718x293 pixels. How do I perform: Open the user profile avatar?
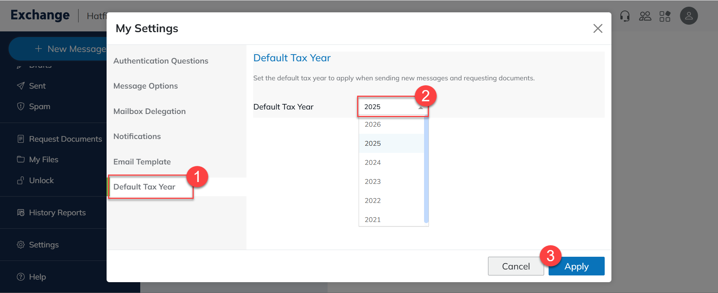[x=689, y=16]
